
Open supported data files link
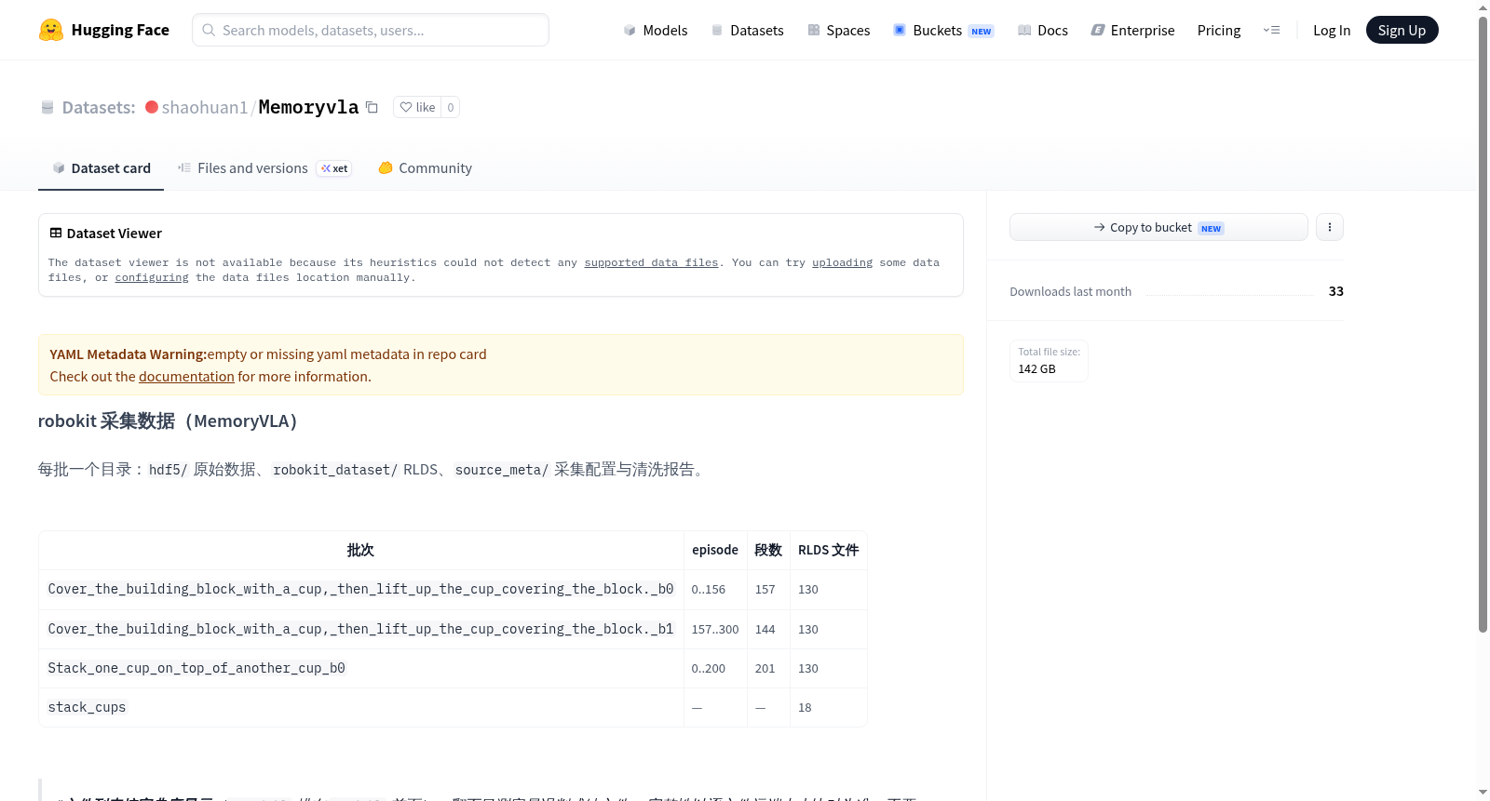(651, 262)
